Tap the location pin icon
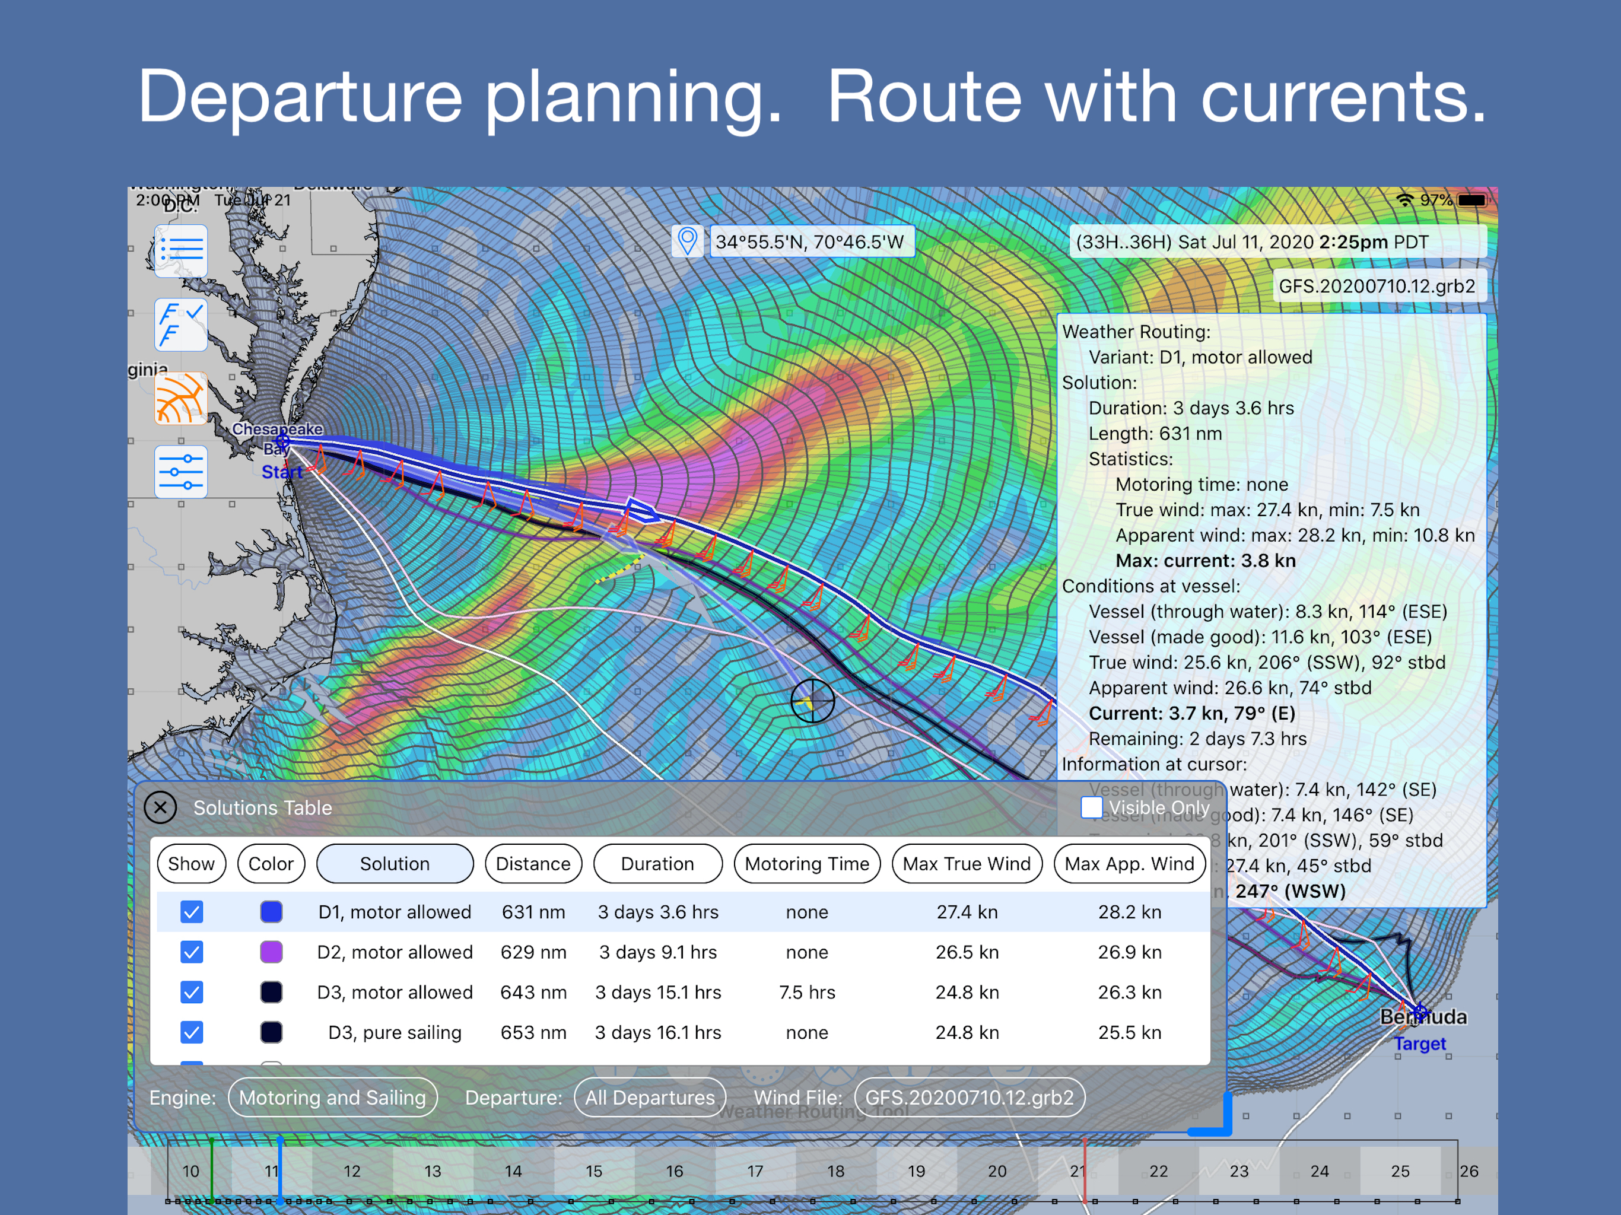This screenshot has height=1215, width=1621. [686, 241]
